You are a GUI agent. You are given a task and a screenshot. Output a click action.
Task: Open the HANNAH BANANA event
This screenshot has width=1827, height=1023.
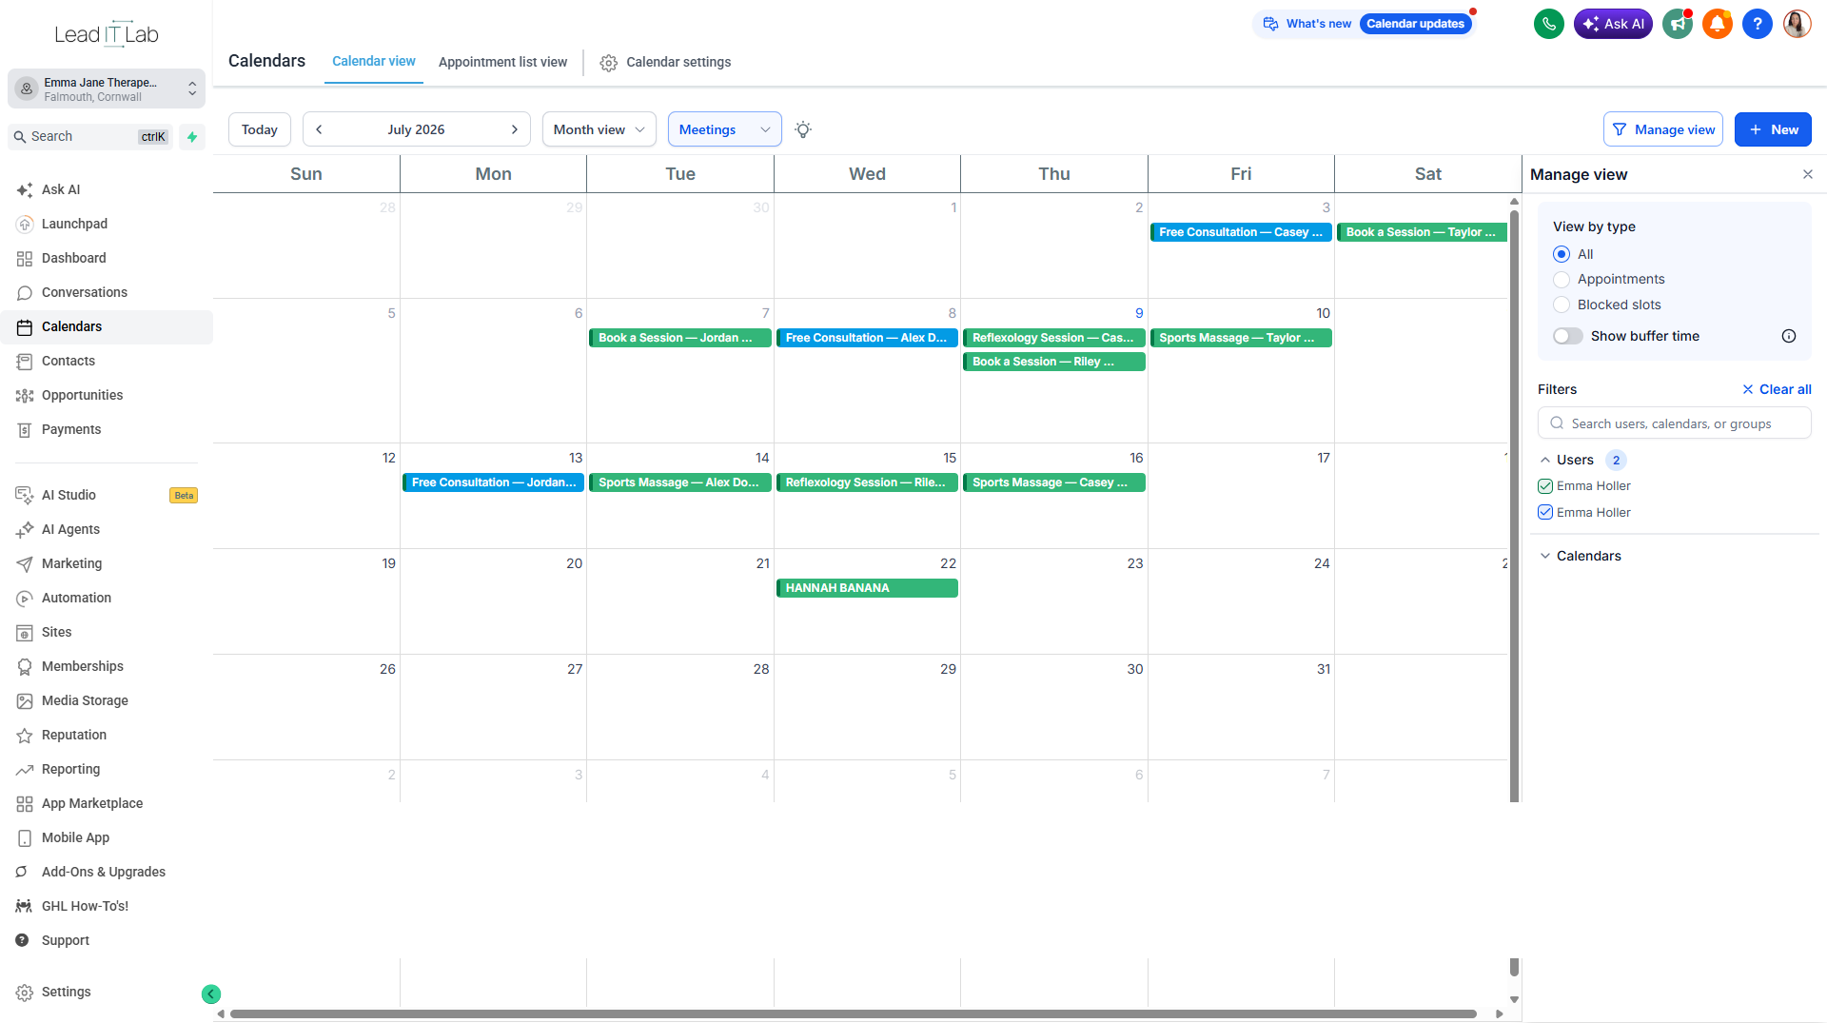click(x=867, y=588)
